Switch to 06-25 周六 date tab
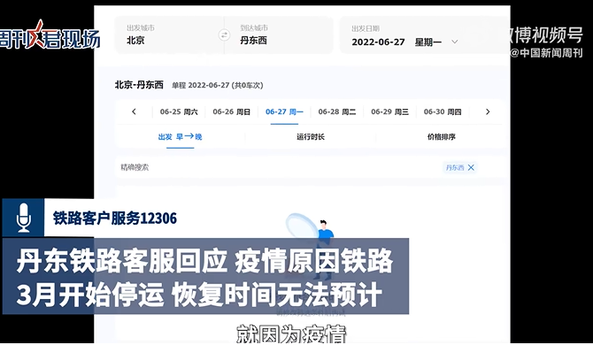The width and height of the screenshot is (593, 345). click(x=179, y=111)
